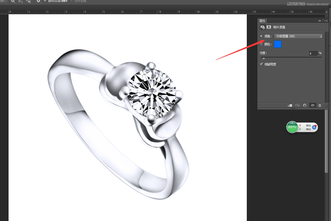Reset adjustment to defaults icon
The height and width of the screenshot is (221, 331).
pyautogui.click(x=305, y=105)
